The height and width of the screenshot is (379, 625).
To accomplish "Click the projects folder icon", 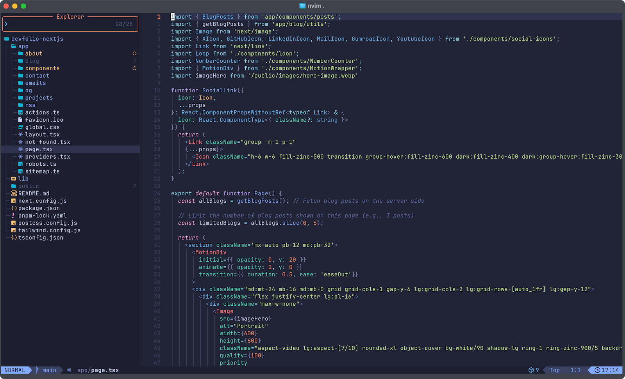I will click(21, 98).
